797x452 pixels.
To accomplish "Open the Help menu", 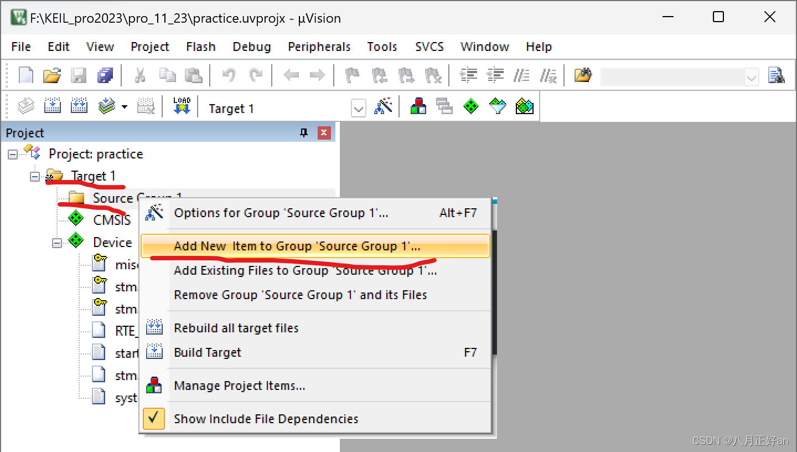I will (539, 47).
